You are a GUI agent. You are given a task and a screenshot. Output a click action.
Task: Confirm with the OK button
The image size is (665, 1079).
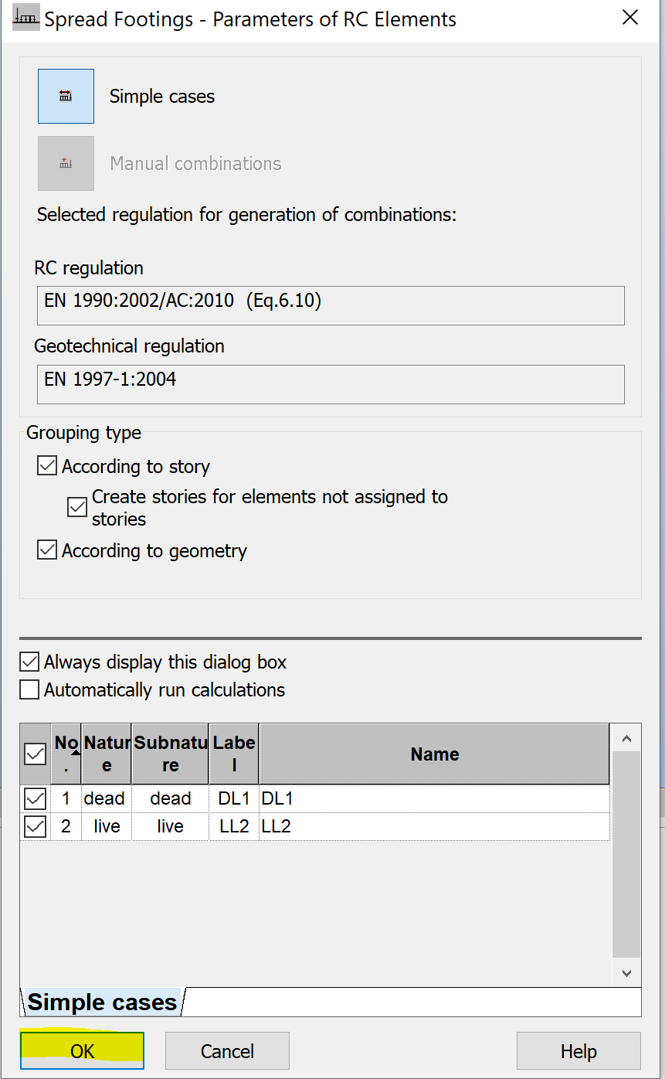(x=82, y=1051)
